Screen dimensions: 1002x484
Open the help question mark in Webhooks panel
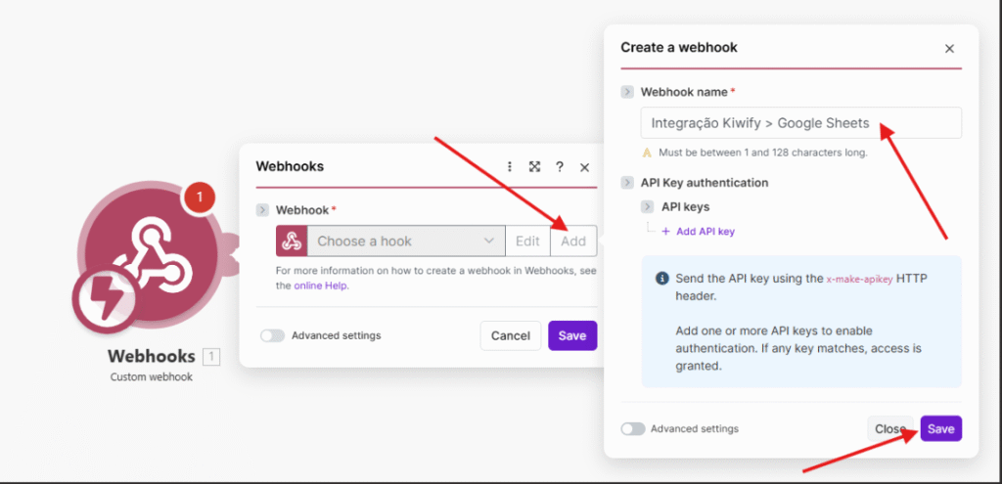pyautogui.click(x=560, y=167)
